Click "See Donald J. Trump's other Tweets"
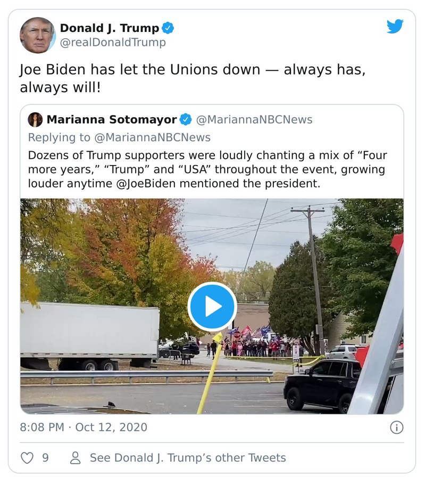The width and height of the screenshot is (425, 485). tap(188, 458)
